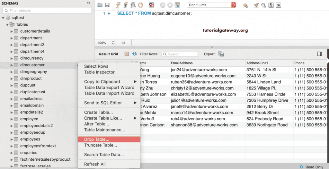Image resolution: width=329 pixels, height=169 pixels.
Task: Toggle continue-on-error execution icon
Action: [152, 5]
